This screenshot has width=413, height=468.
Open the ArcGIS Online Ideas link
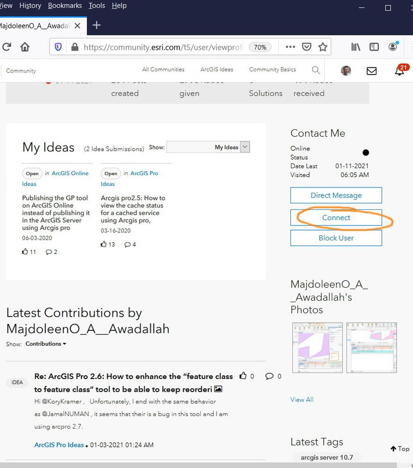click(70, 173)
